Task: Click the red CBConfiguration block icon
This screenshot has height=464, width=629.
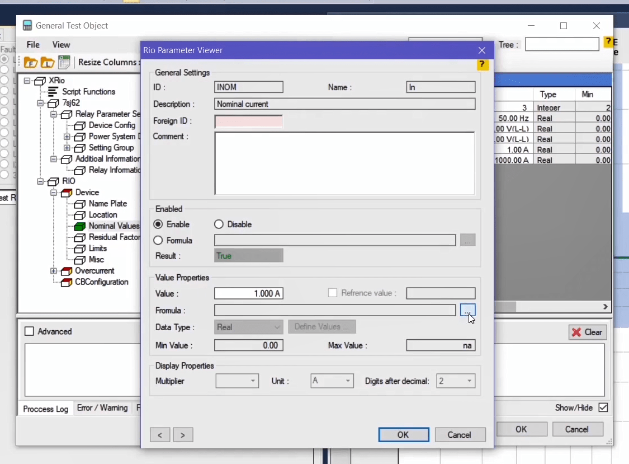Action: point(66,283)
